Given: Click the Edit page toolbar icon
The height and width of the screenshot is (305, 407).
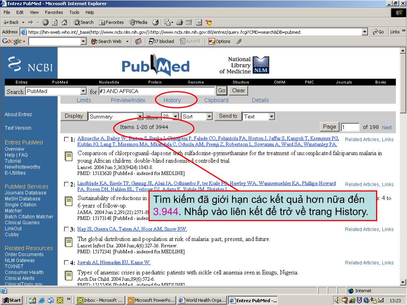Looking at the screenshot, I should click(189, 22).
